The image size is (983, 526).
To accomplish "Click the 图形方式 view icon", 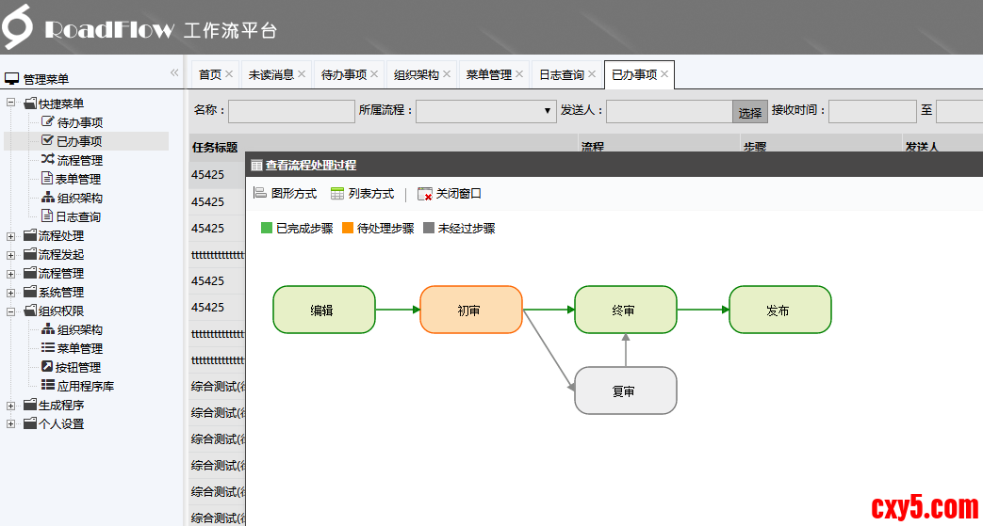I will (260, 194).
